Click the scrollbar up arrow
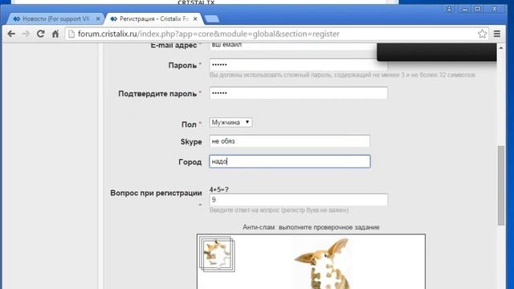This screenshot has height=289, width=514. click(501, 48)
